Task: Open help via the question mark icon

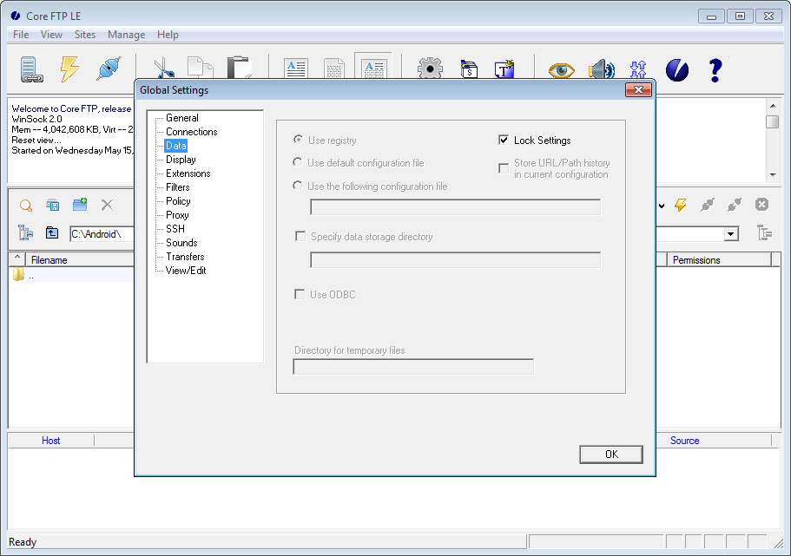Action: point(715,70)
